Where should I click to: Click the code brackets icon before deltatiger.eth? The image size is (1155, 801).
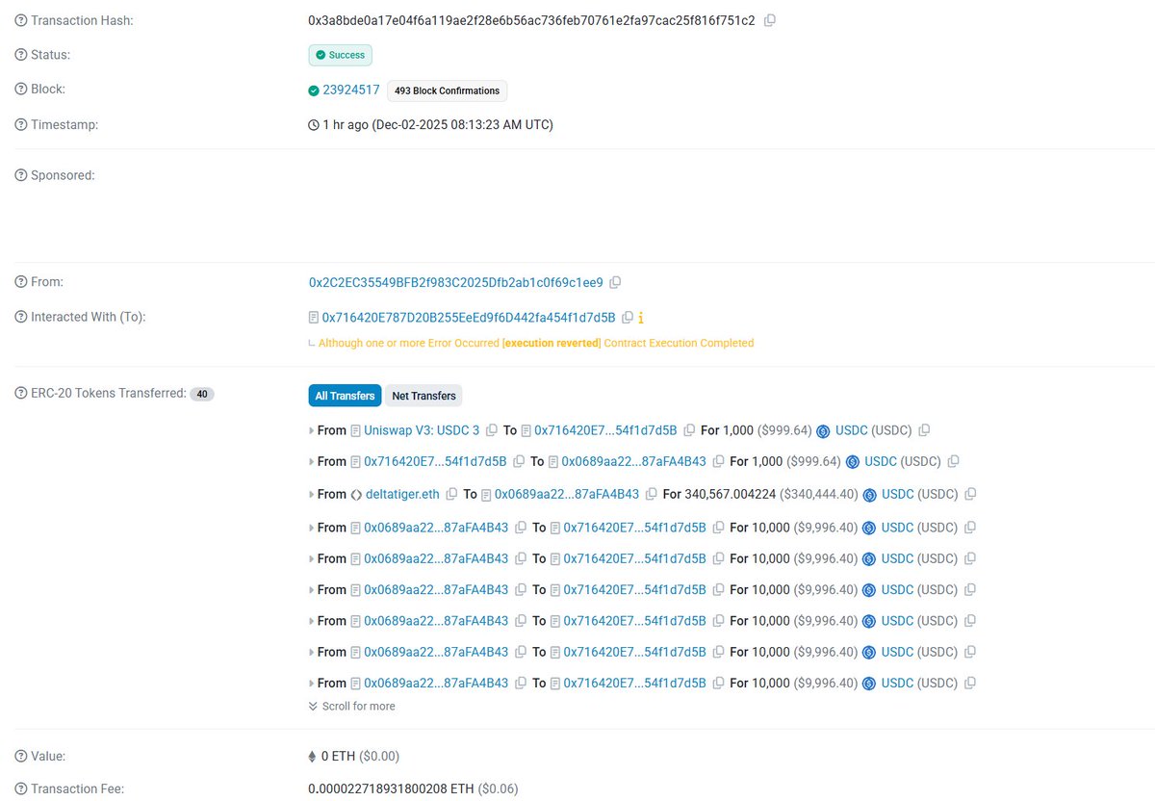(x=356, y=495)
